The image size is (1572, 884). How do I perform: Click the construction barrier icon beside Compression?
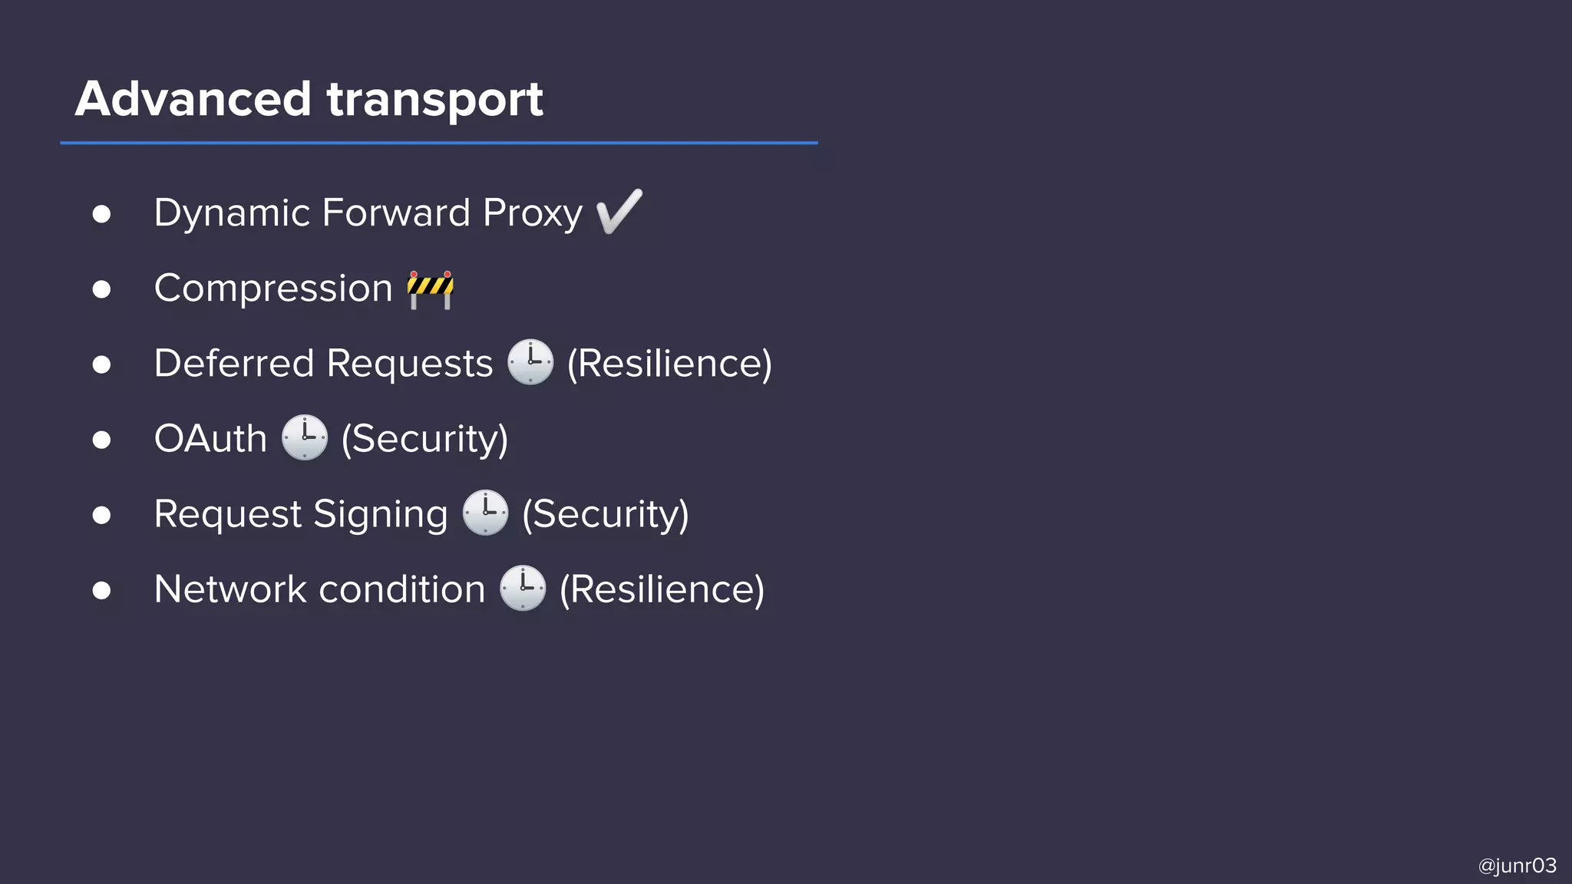(430, 289)
